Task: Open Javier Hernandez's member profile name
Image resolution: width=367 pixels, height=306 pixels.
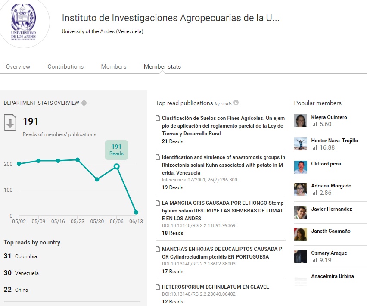Action: pyautogui.click(x=331, y=209)
